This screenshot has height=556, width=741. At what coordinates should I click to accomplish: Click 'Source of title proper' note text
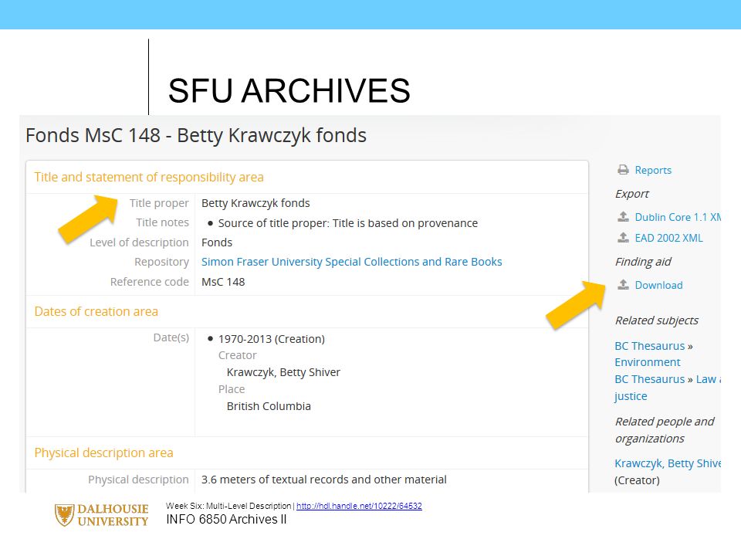348,223
